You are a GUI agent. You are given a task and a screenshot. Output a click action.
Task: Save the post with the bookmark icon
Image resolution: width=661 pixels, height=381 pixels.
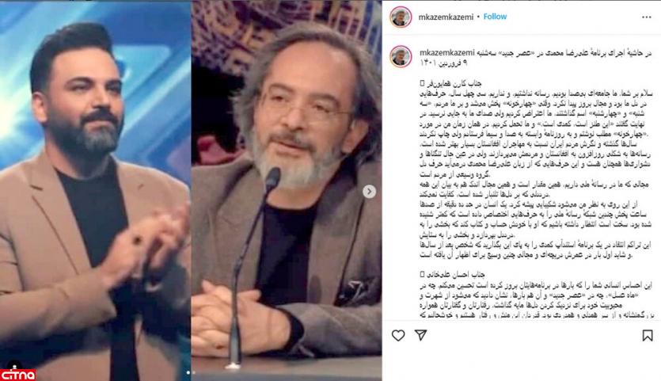(648, 335)
